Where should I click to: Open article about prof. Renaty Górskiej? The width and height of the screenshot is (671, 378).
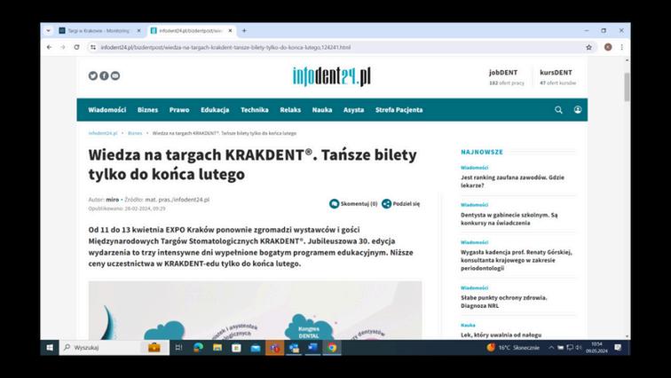click(517, 260)
